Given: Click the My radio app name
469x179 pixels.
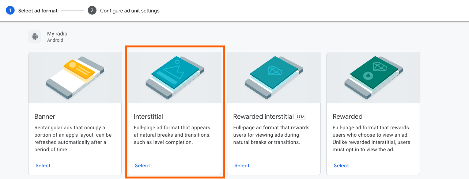Looking at the screenshot, I should tap(57, 34).
